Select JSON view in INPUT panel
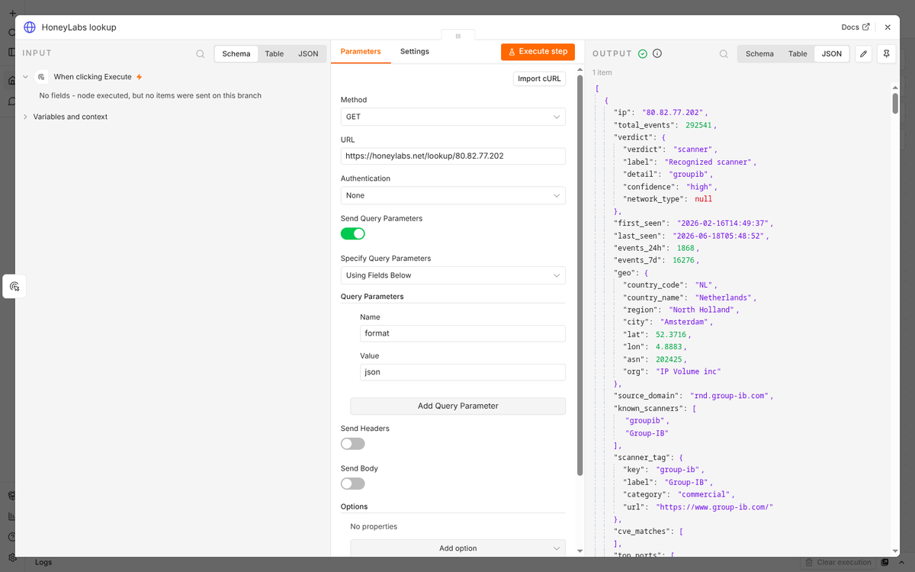 309,54
